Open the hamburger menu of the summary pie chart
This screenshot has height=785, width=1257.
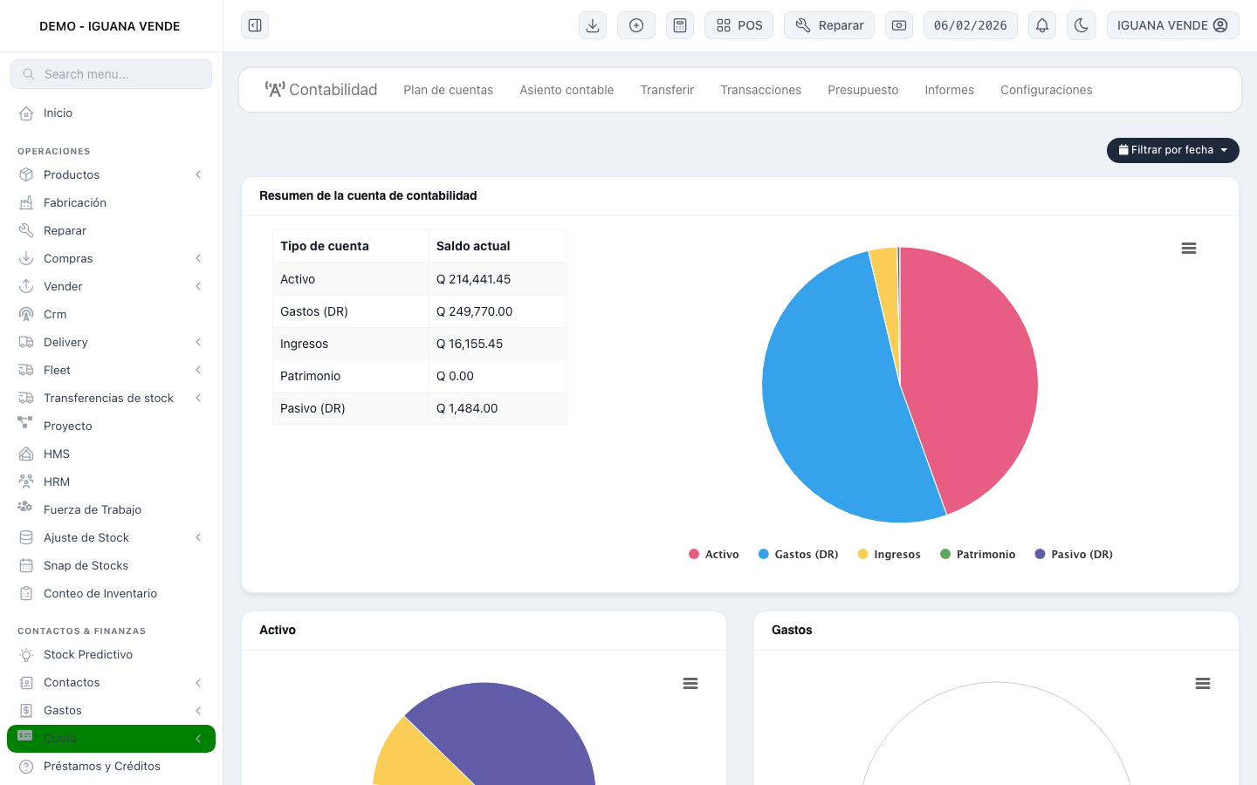pos(1189,249)
